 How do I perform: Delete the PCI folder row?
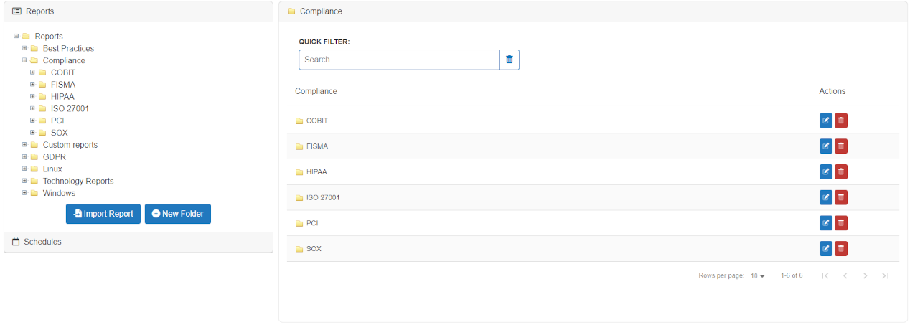point(841,223)
